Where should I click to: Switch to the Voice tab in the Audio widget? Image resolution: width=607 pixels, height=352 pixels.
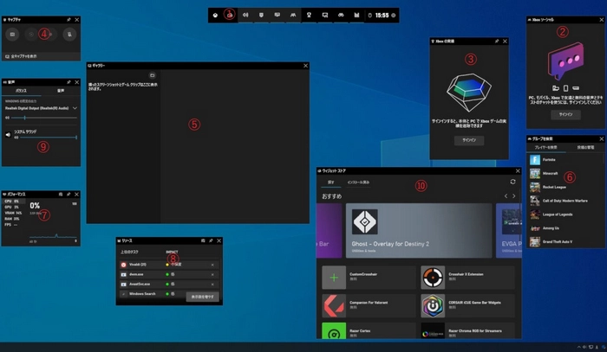point(61,91)
